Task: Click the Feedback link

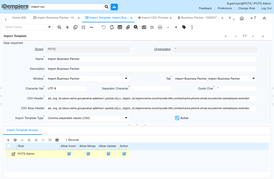Action: pos(205,8)
